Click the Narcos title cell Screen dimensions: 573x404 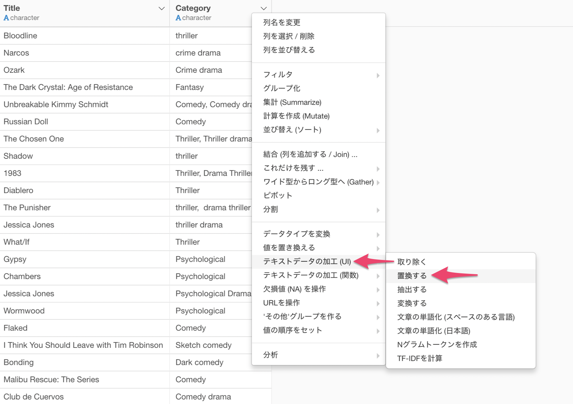click(x=85, y=53)
